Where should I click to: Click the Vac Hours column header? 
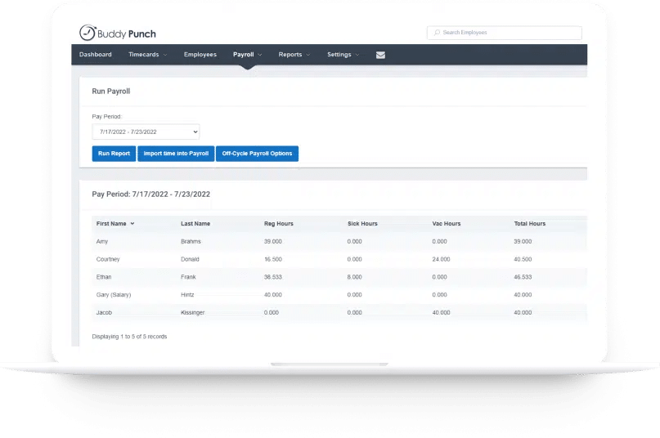tap(447, 223)
